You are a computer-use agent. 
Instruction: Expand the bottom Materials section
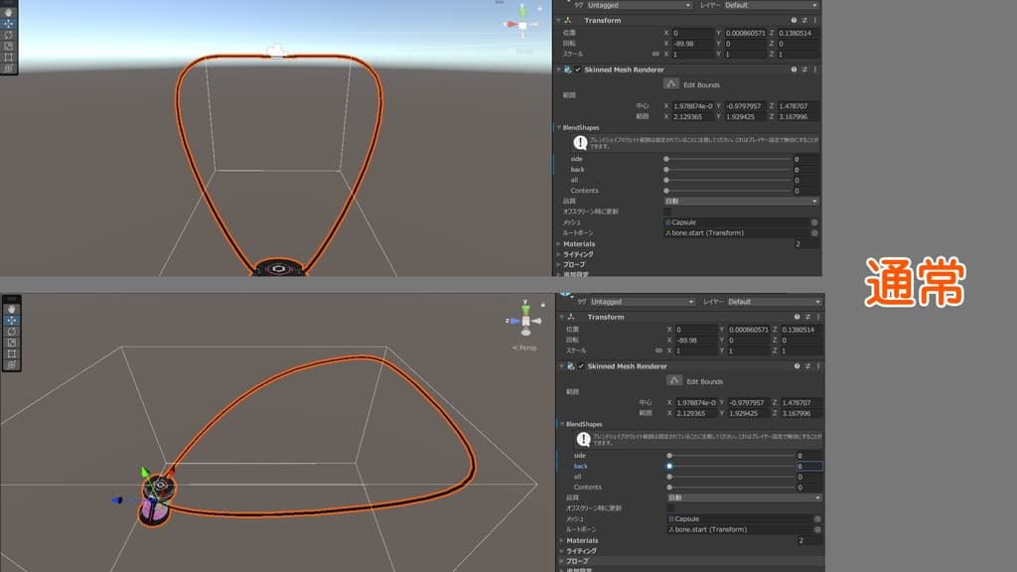point(561,540)
